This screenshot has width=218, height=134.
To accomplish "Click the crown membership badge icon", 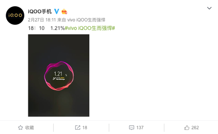I will click(64, 12).
